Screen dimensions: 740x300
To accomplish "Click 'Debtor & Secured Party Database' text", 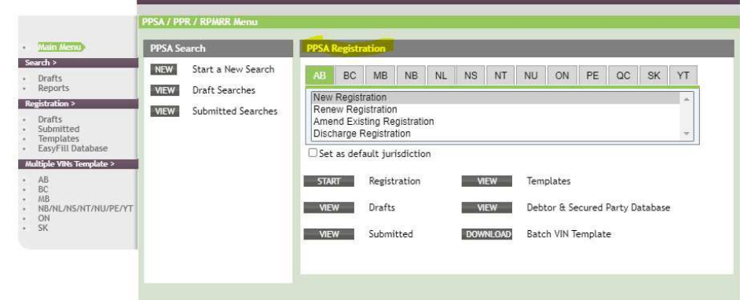I will [599, 207].
